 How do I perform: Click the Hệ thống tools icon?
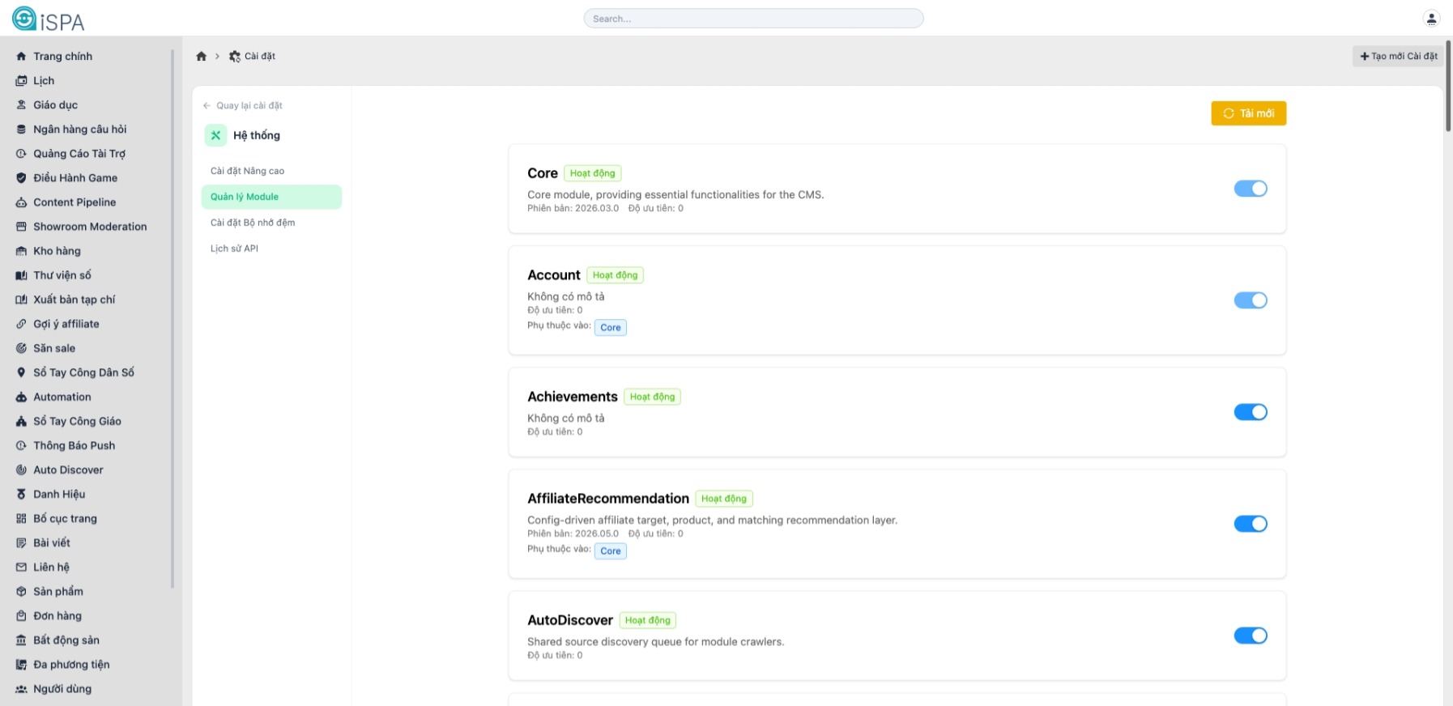(215, 135)
